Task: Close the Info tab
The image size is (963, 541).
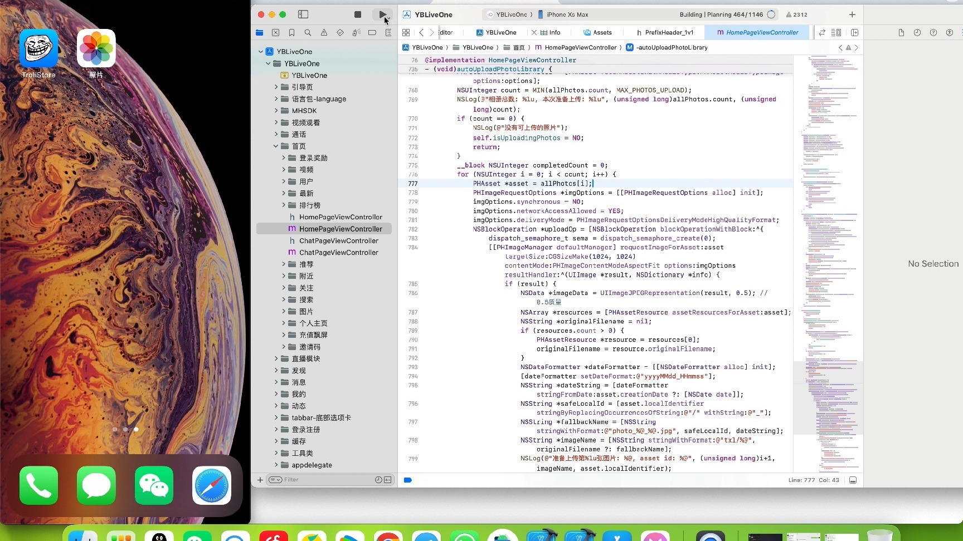Action: click(x=534, y=33)
